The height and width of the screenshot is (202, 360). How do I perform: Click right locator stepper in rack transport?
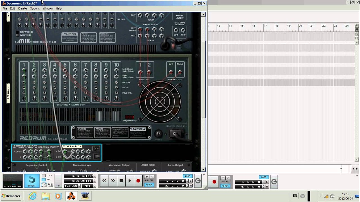tap(187, 186)
